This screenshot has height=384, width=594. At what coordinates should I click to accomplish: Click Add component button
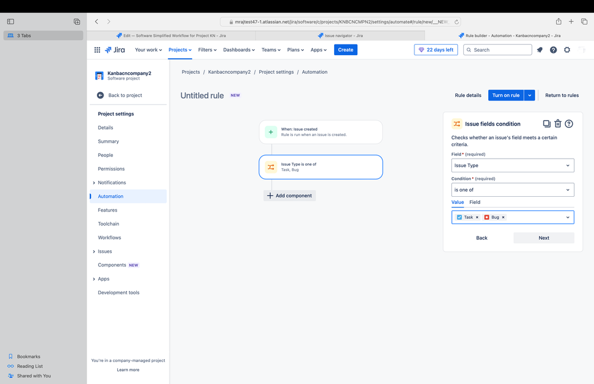tap(290, 196)
